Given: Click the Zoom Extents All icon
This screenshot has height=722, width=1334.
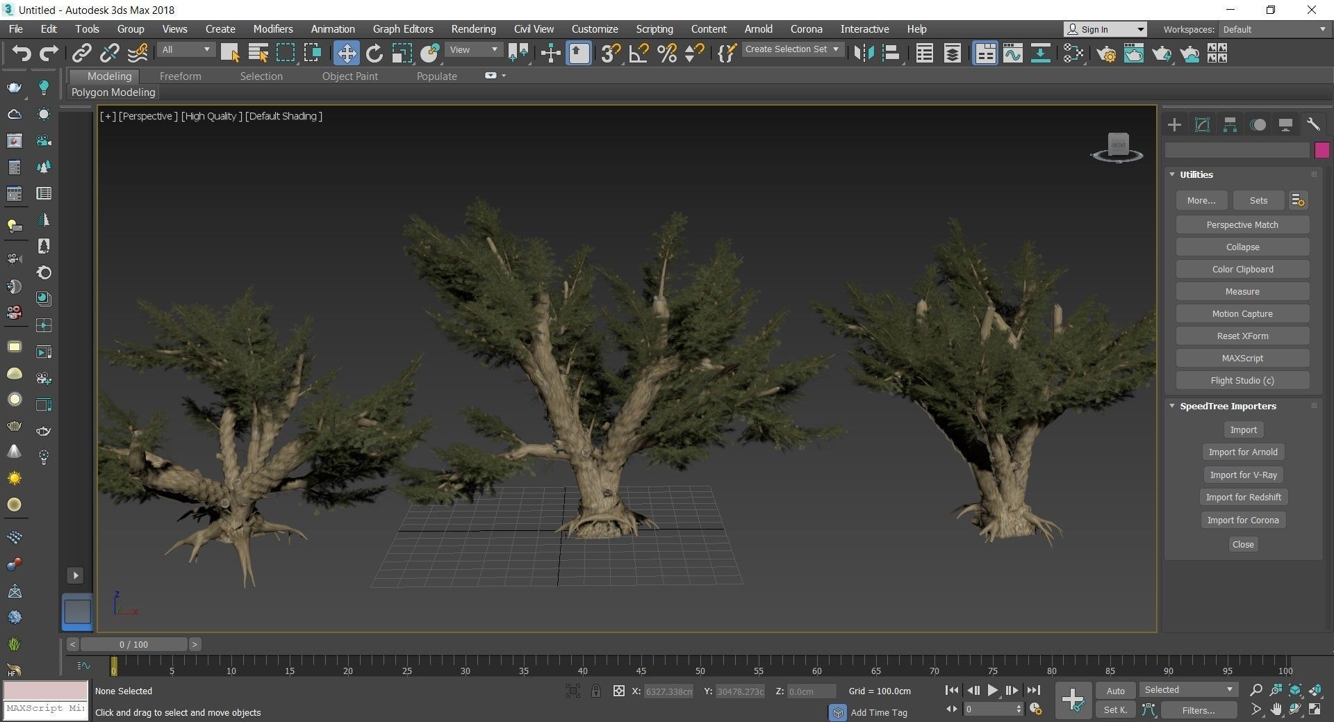Looking at the screenshot, I should [1315, 691].
